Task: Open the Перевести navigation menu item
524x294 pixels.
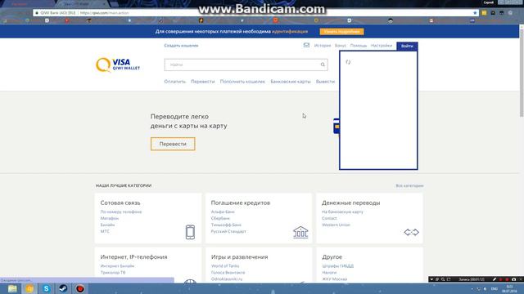Action: point(203,82)
